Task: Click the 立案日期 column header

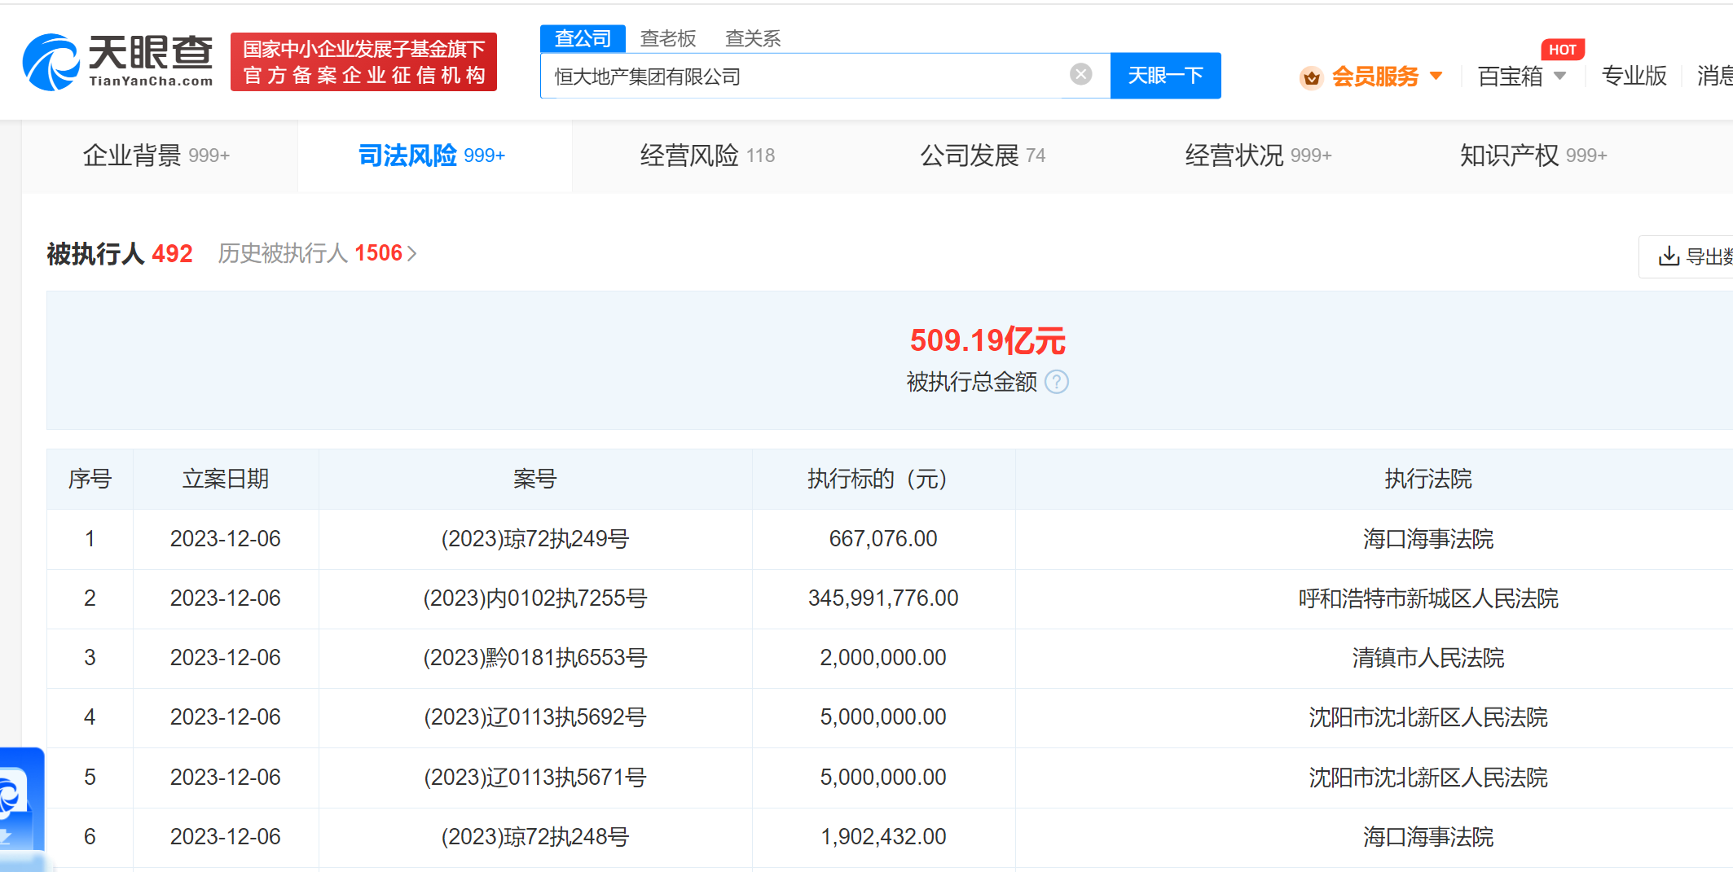Action: (x=226, y=479)
